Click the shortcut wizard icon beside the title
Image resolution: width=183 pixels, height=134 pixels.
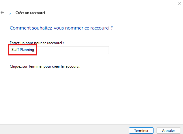click(x=11, y=13)
